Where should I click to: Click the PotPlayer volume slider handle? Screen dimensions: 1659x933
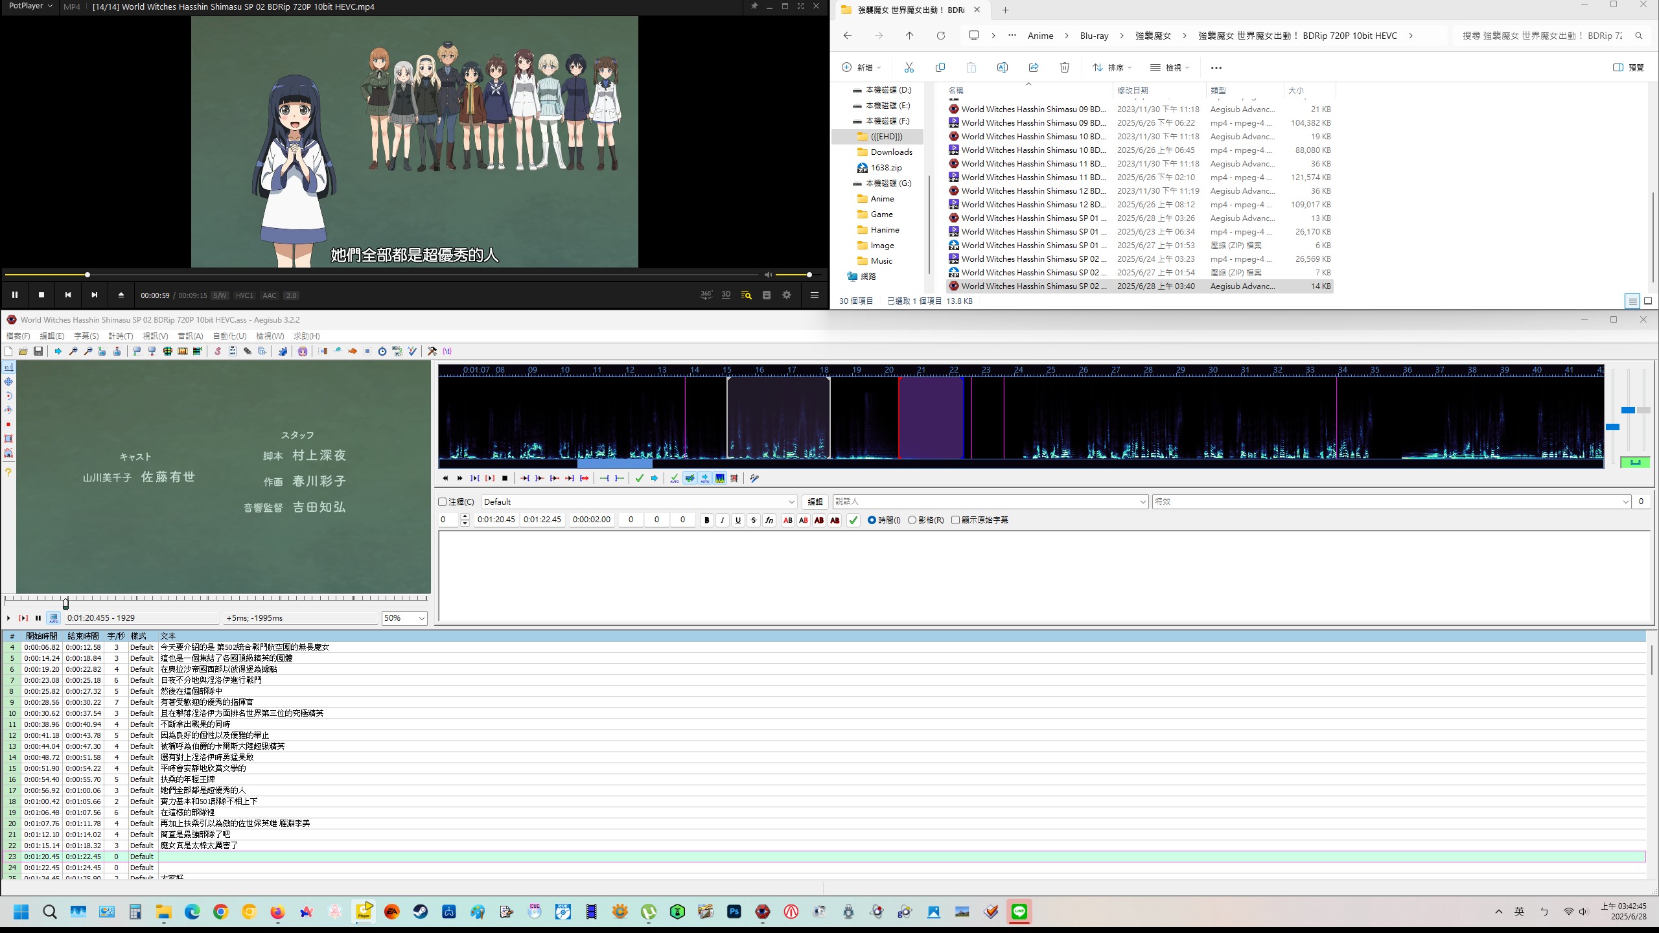[809, 275]
